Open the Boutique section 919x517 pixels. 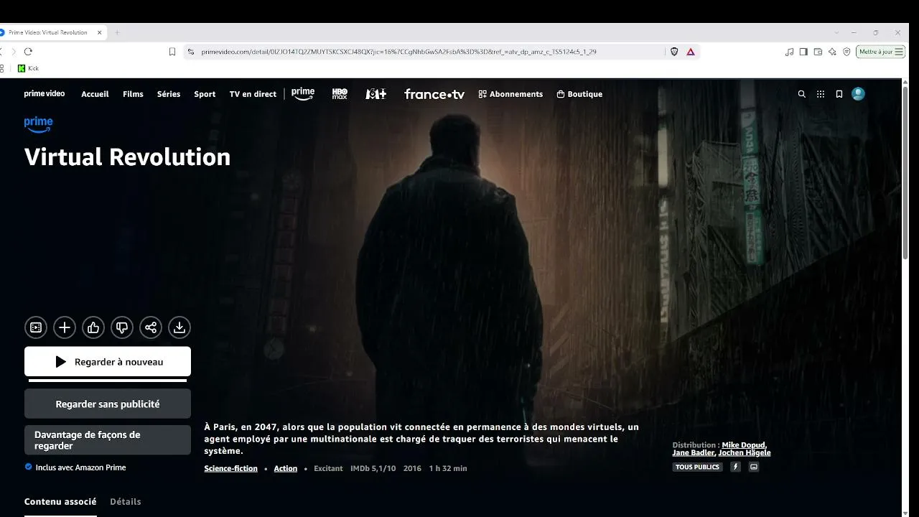point(579,94)
